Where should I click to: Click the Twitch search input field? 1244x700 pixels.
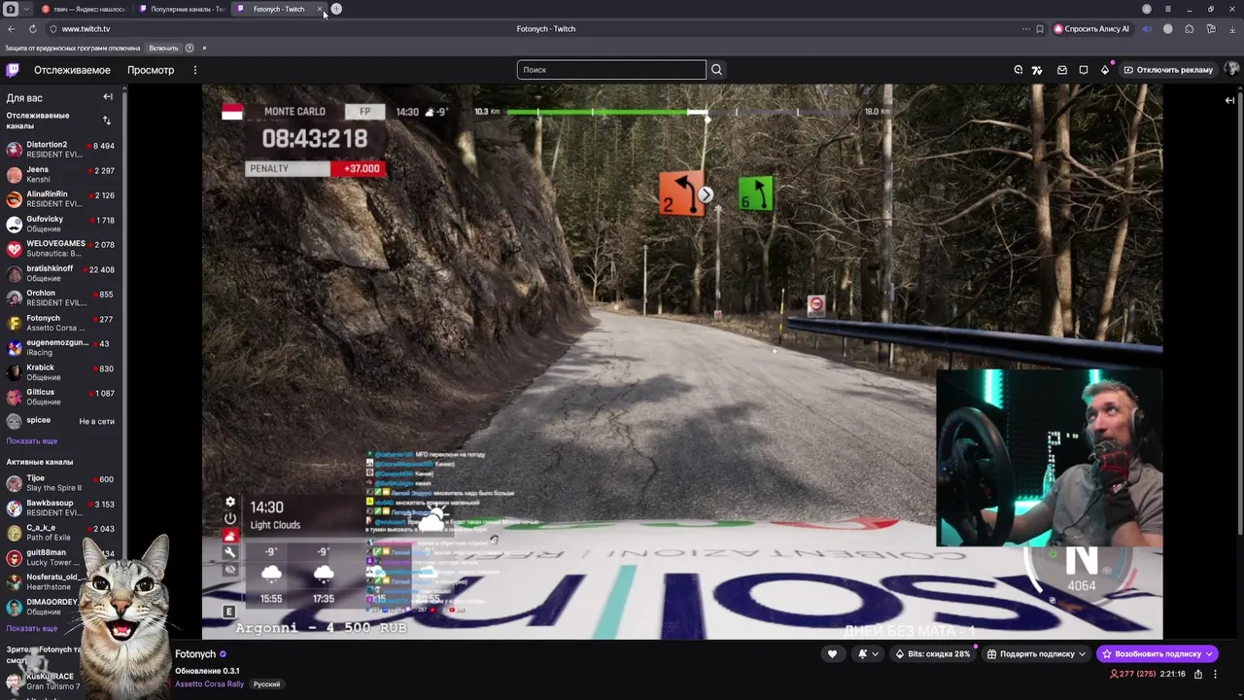[611, 70]
